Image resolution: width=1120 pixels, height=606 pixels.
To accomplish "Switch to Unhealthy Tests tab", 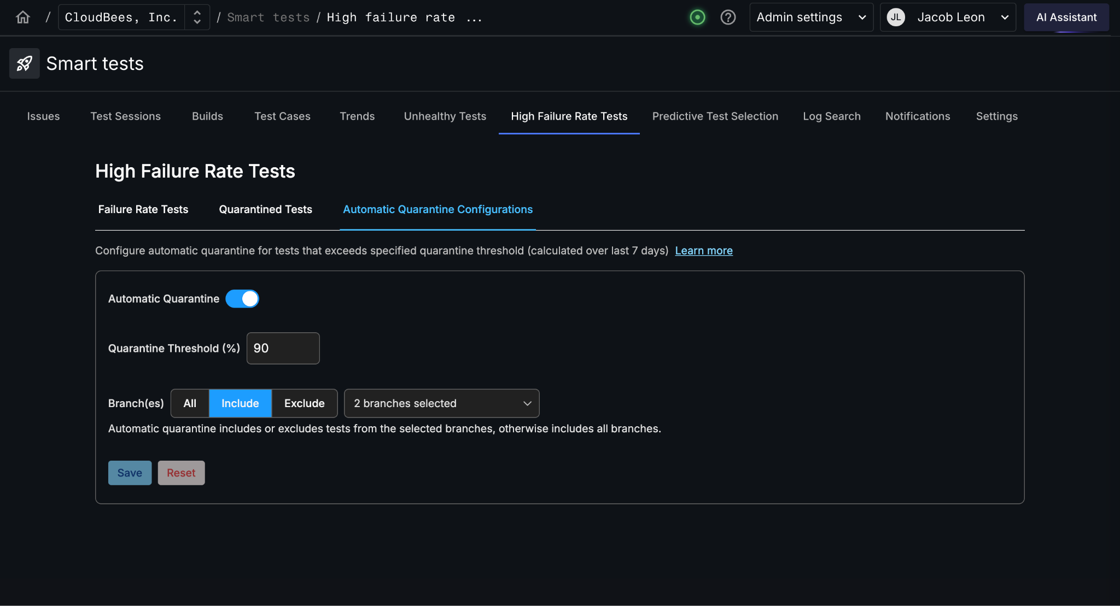I will click(445, 116).
